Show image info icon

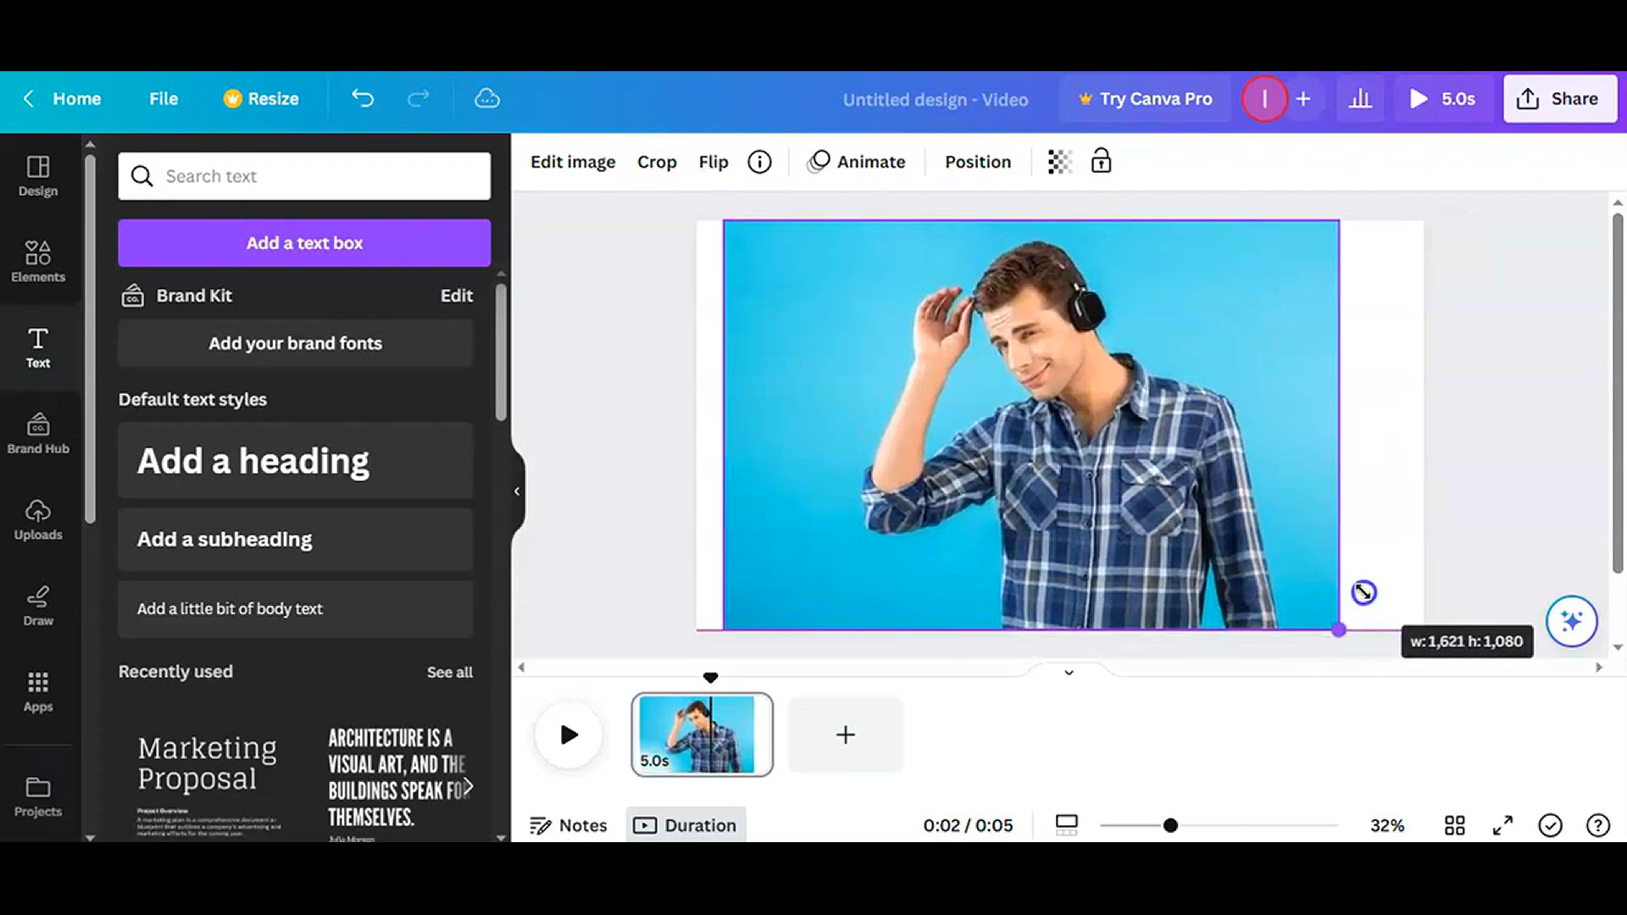pyautogui.click(x=760, y=162)
